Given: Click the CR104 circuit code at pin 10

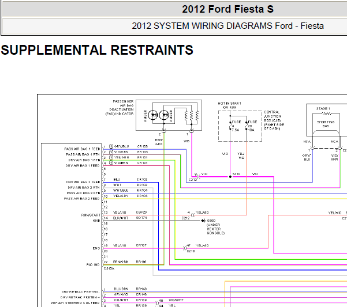Looking at the screenshot, I should pyautogui.click(x=142, y=196).
